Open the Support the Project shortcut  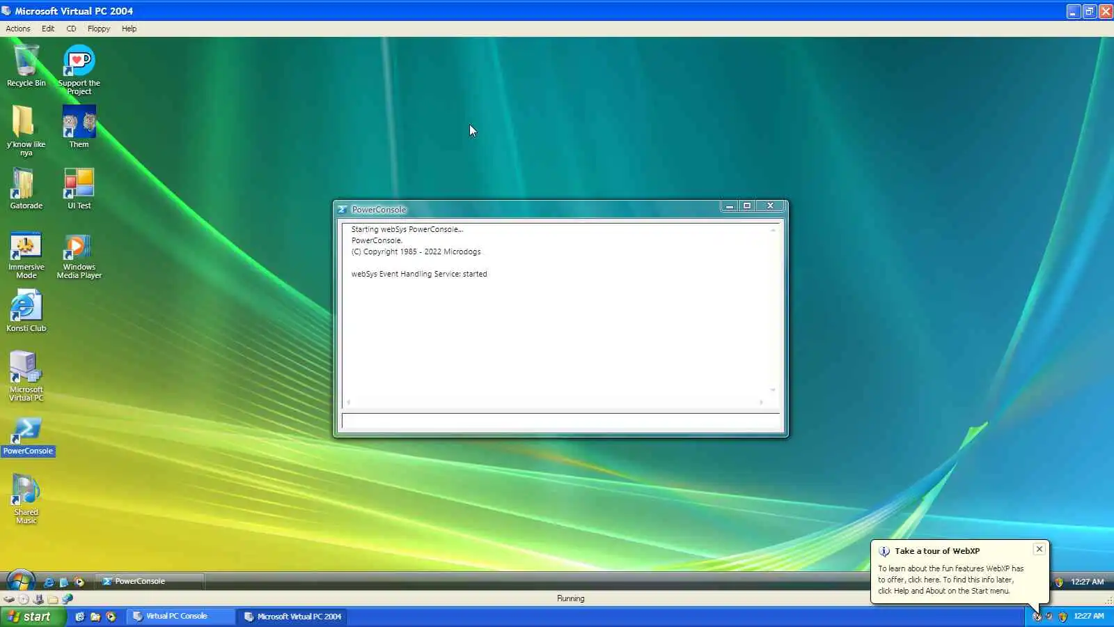click(79, 70)
